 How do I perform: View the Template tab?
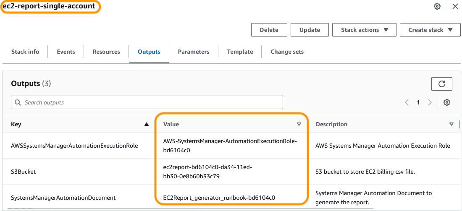(x=240, y=52)
